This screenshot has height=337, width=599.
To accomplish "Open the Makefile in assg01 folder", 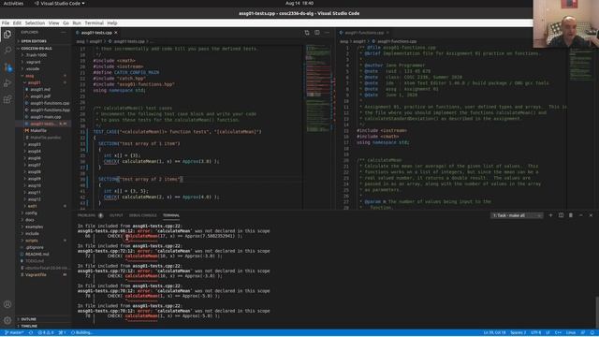I will [38, 131].
